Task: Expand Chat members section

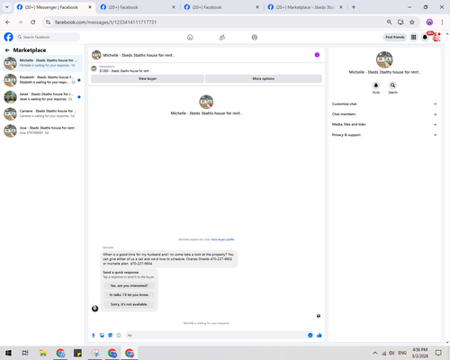Action: [384, 114]
